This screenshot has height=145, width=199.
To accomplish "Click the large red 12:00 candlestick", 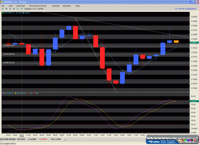I will click(x=102, y=58).
